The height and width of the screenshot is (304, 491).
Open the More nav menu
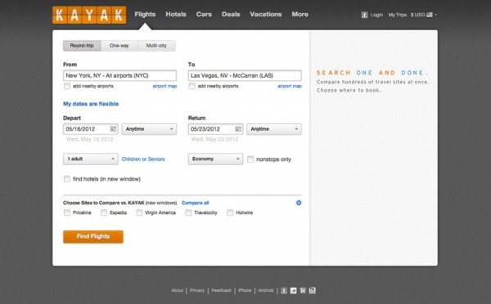[x=300, y=15]
